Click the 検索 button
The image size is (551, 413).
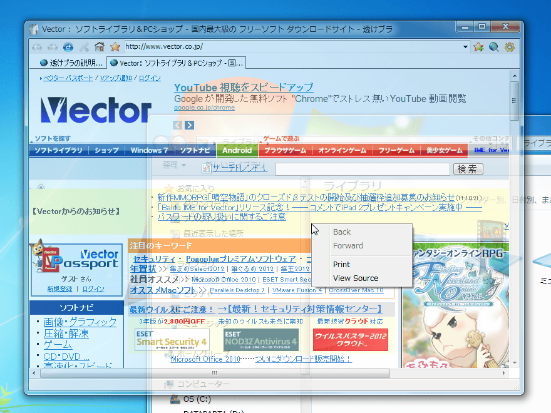(x=468, y=169)
